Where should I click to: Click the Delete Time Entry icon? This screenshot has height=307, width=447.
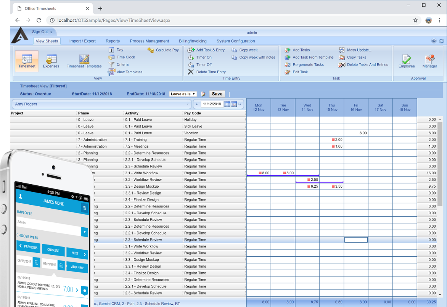click(191, 72)
